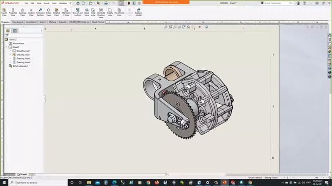
Task: Open the user login profile icon
Action: pos(298,3)
